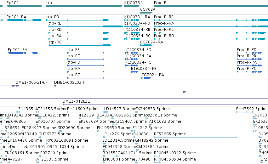Select ctp-PA protein label
The image size is (268, 164).
pos(74,69)
